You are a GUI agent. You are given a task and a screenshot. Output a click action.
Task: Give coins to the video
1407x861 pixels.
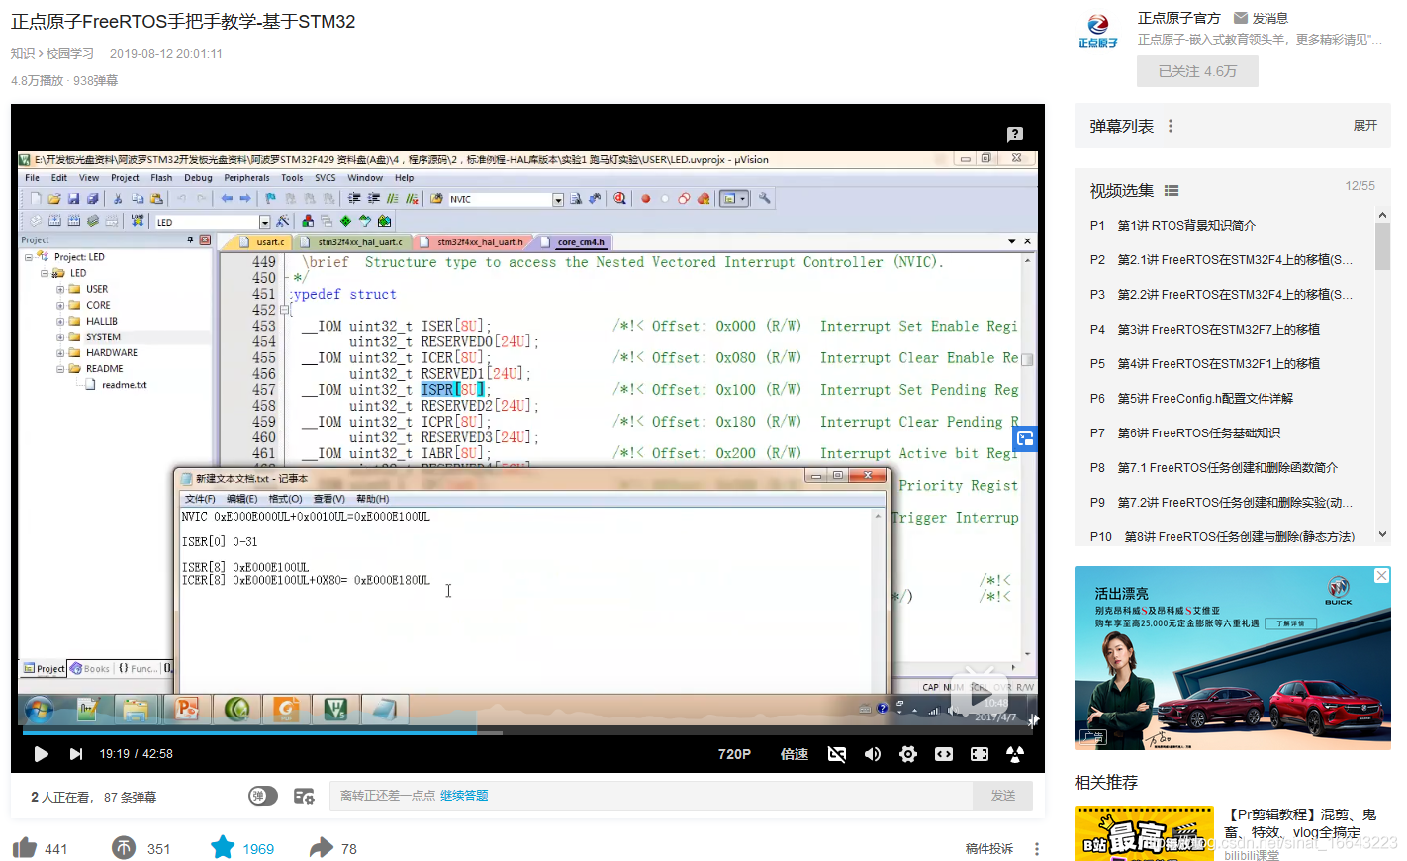click(124, 848)
